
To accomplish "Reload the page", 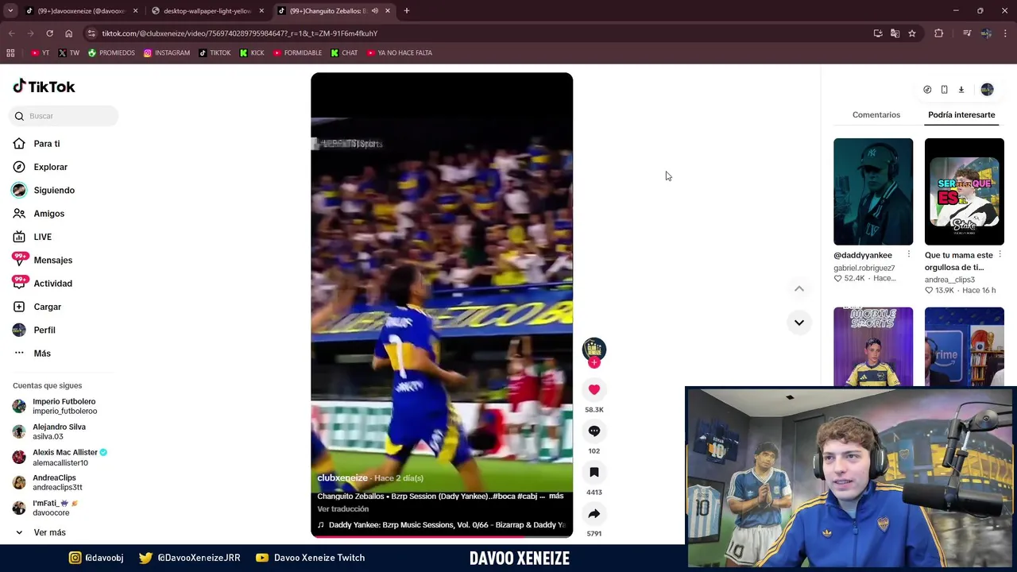I will pos(49,33).
